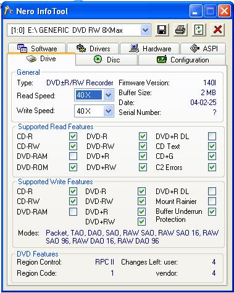Click the green refresh icon
Viewport: 234px width, 293px height.
pyautogui.click(x=199, y=30)
